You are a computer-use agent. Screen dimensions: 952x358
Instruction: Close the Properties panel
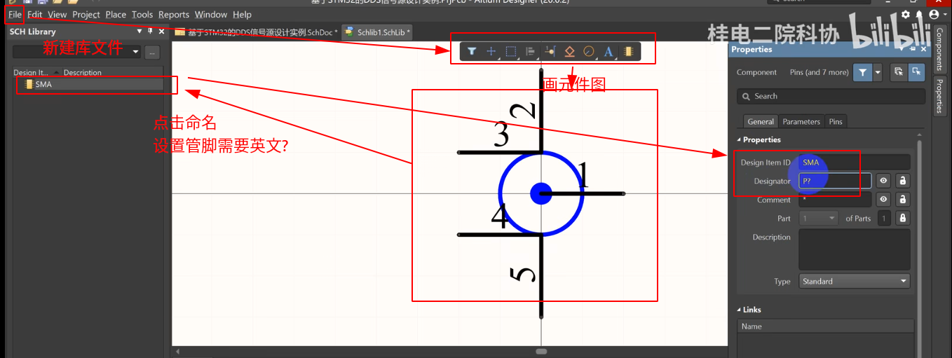(924, 49)
